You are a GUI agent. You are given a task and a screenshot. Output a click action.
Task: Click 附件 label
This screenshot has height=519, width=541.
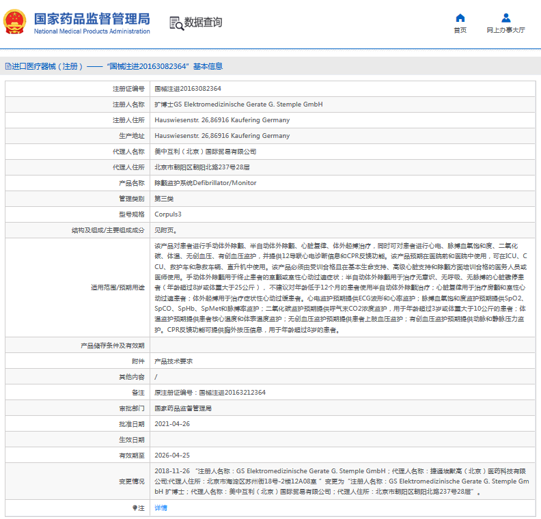(x=138, y=361)
